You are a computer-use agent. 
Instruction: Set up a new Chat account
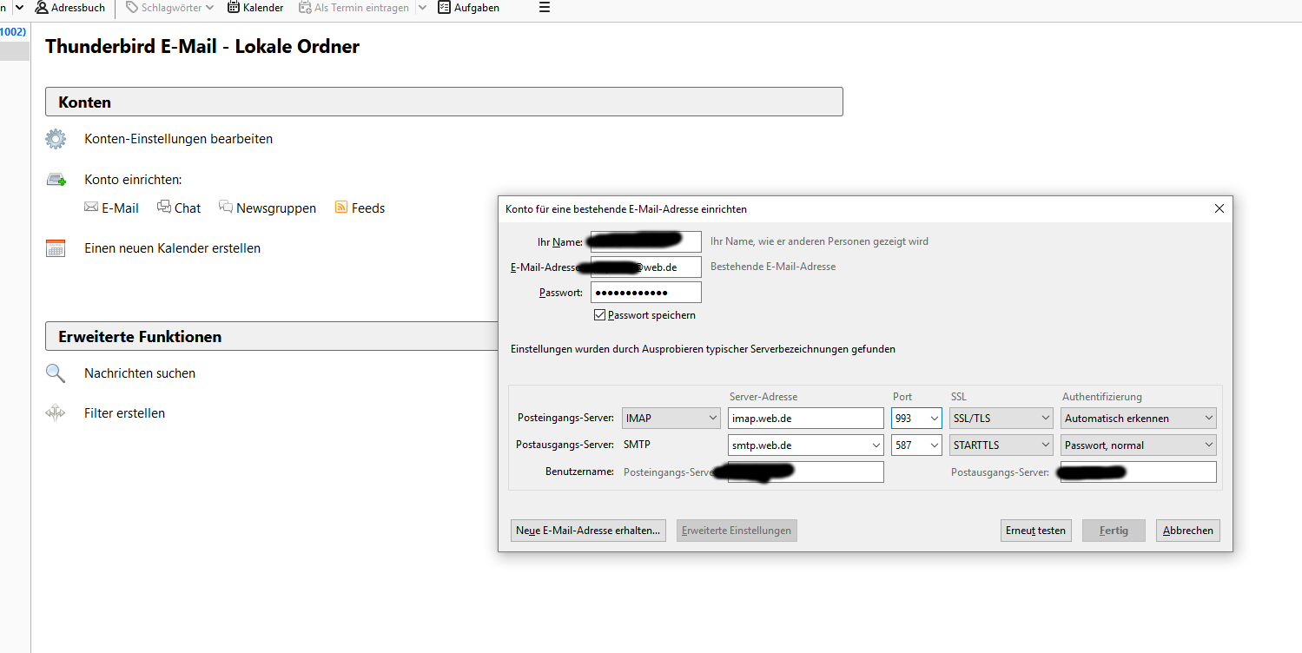pos(179,208)
